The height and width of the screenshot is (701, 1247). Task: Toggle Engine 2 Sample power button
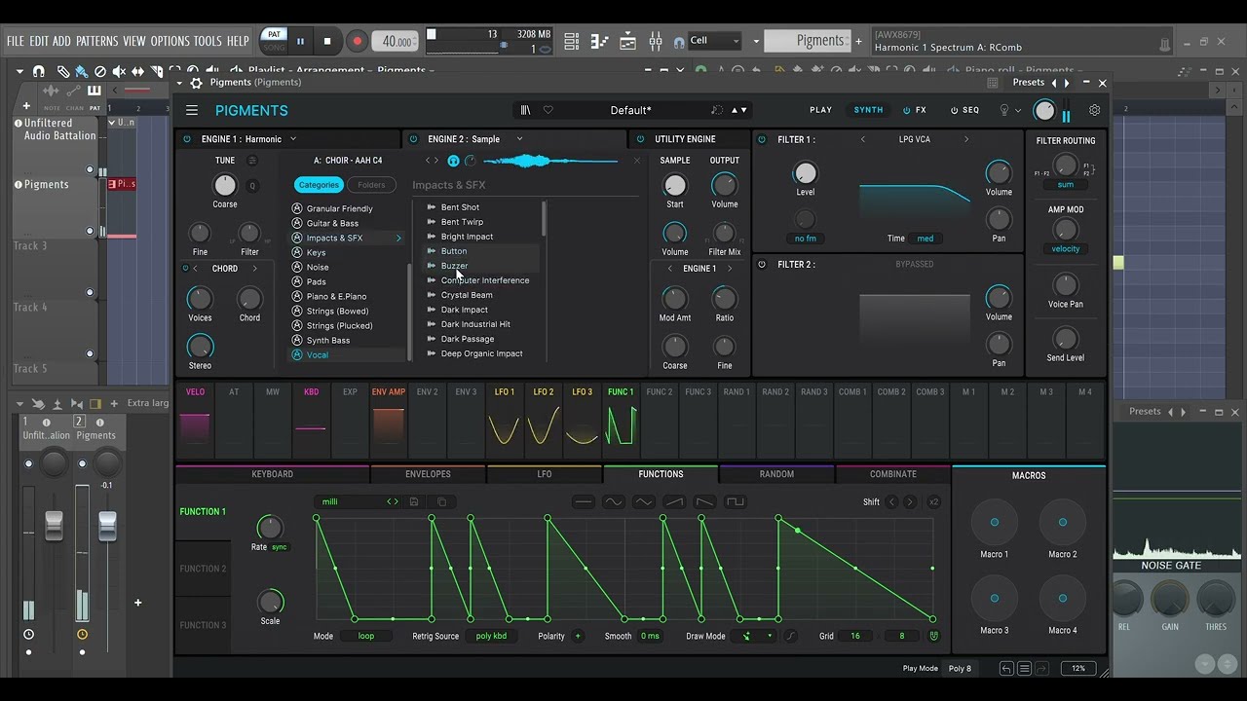point(414,139)
